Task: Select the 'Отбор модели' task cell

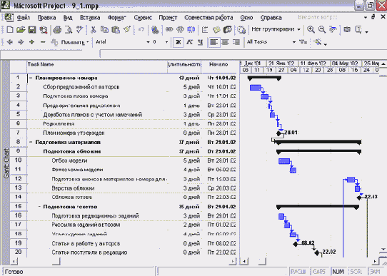Action: [97, 160]
